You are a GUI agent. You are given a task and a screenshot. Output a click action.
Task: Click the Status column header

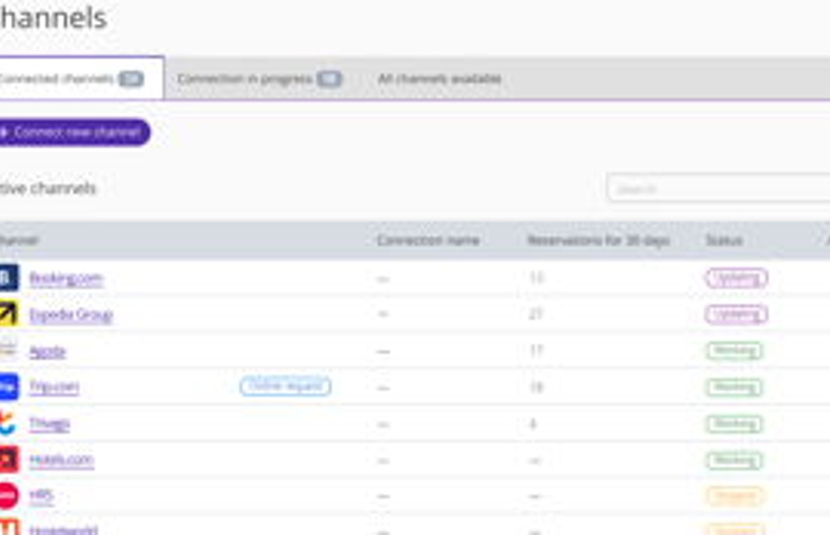[724, 241]
